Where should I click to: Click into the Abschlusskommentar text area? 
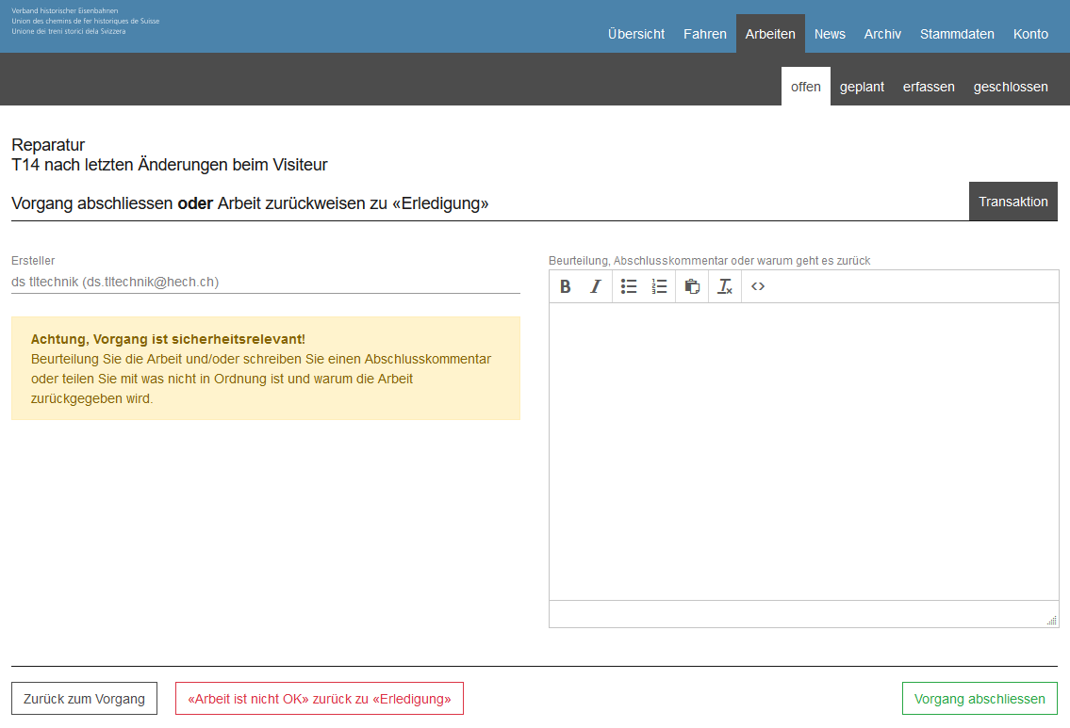pos(803,450)
